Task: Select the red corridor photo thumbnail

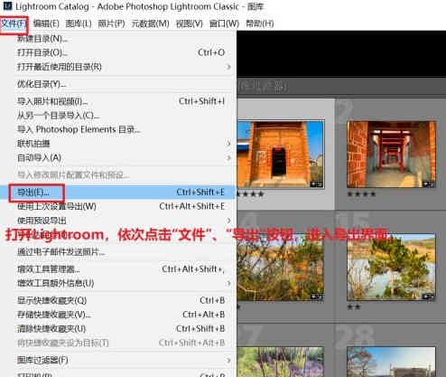Action: point(391,155)
